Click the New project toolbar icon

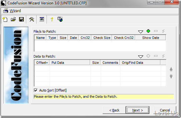(x=5, y=19)
